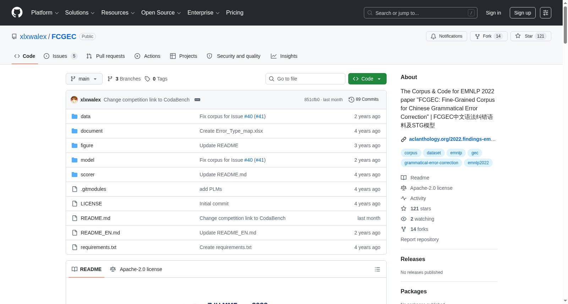Viewport: 568px width, 304px height.
Task: Switch to the Actions tab
Action: (x=148, y=56)
